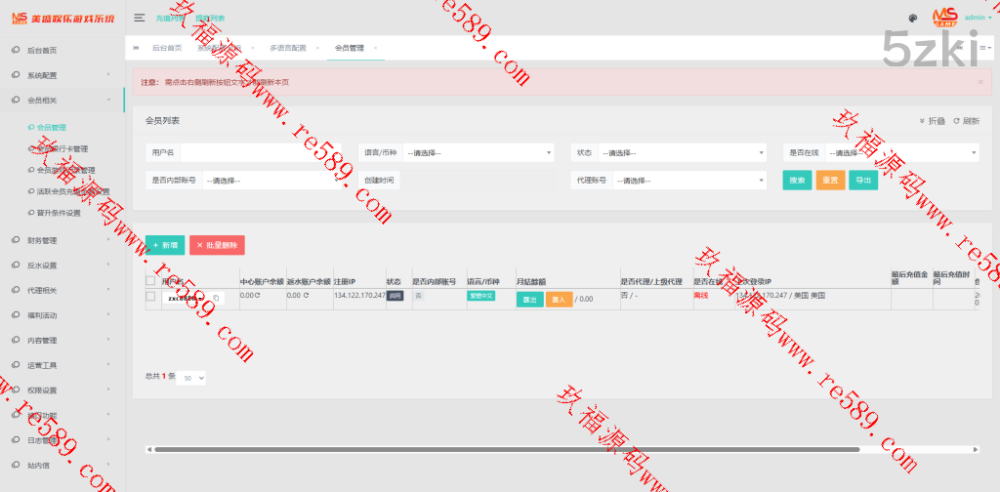Open the 状态 filter dropdown
Screen dimensions: 1000x492
point(682,153)
